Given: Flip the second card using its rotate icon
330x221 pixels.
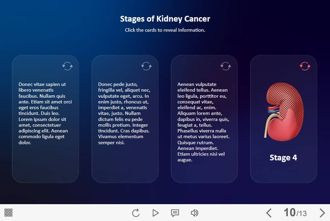Looking at the screenshot, I should tap(146, 66).
